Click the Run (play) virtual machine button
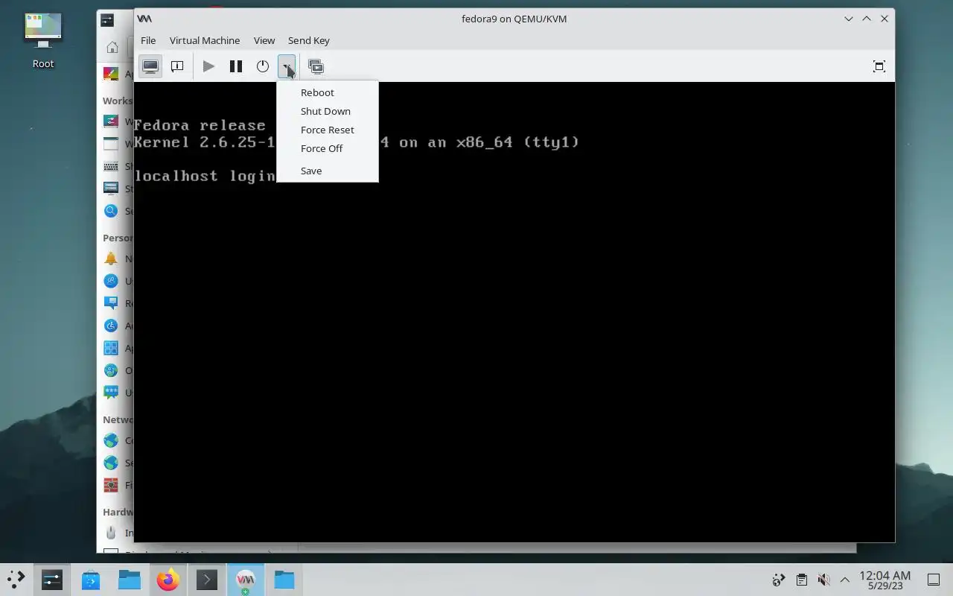 [208, 66]
